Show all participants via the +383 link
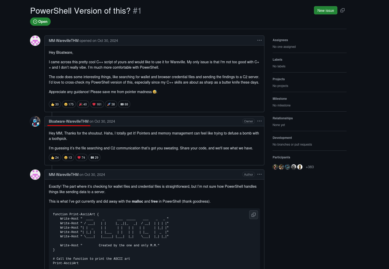This screenshot has height=269, width=389. (310, 167)
